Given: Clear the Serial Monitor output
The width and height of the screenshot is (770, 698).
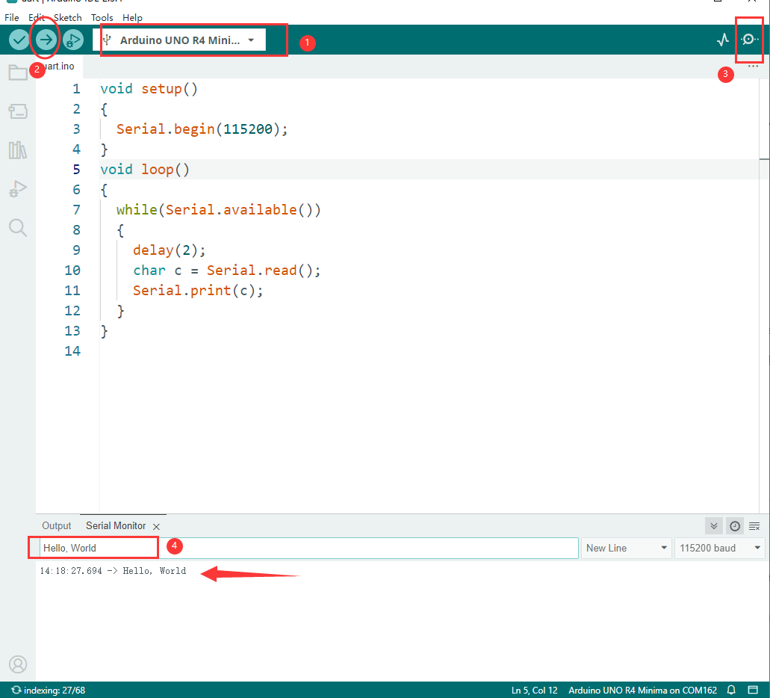Looking at the screenshot, I should (x=754, y=526).
